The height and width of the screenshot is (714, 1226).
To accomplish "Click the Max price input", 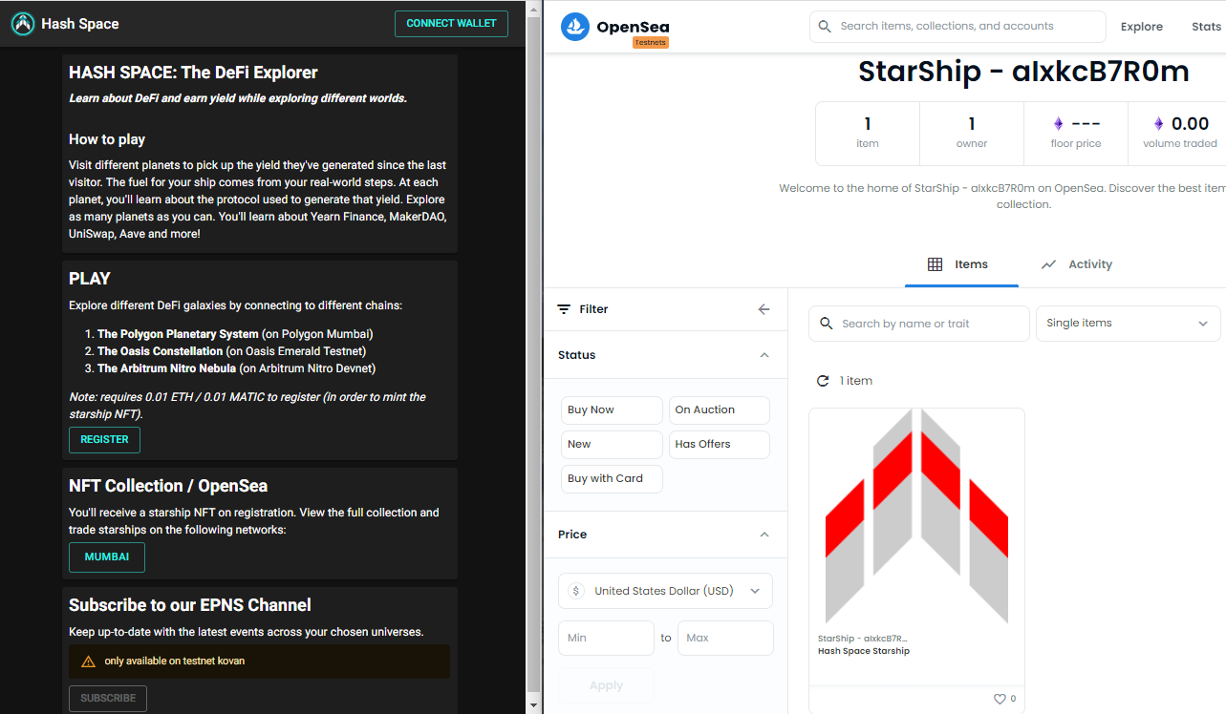I will (725, 638).
